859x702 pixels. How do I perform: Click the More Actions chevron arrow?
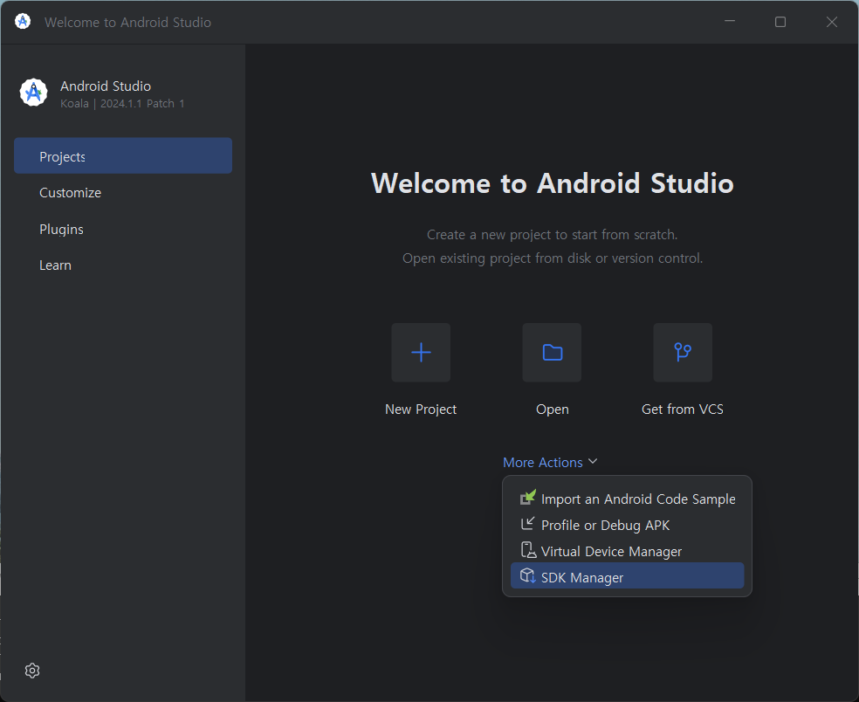(593, 461)
